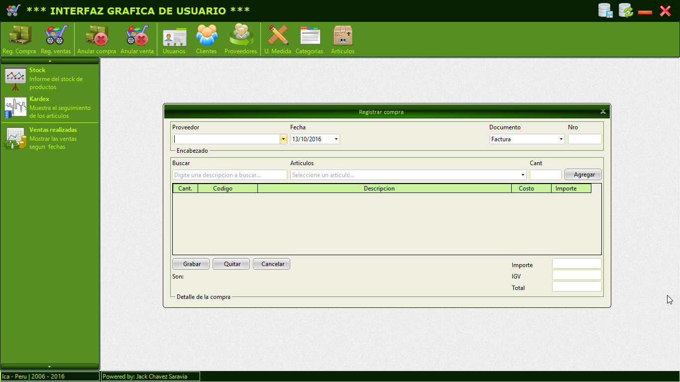This screenshot has height=382, width=680.
Task: Open the Kardex tracking report
Action: [50, 107]
